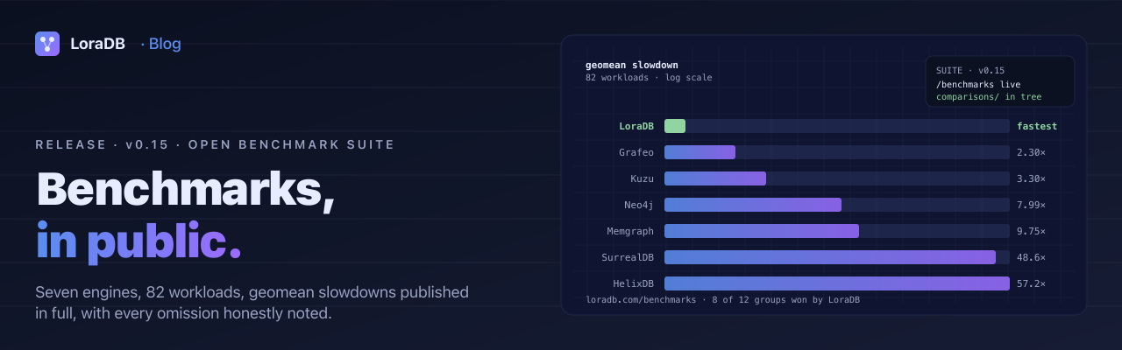Image resolution: width=1122 pixels, height=350 pixels.
Task: Click the HelixDB row label
Action: 634,283
